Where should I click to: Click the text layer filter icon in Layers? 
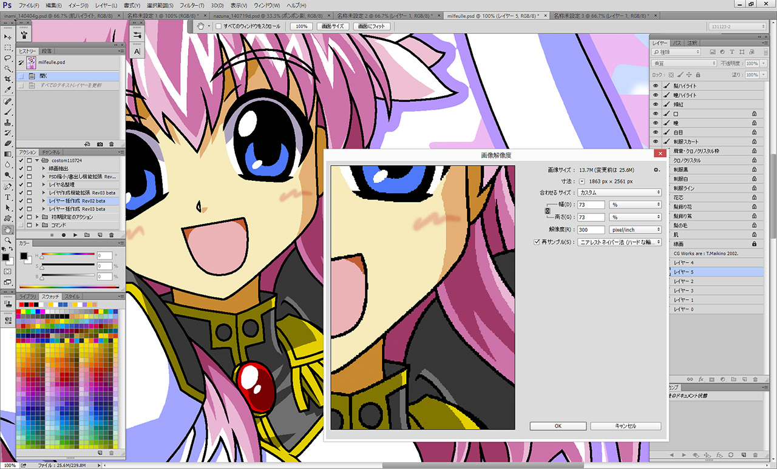tap(732, 52)
